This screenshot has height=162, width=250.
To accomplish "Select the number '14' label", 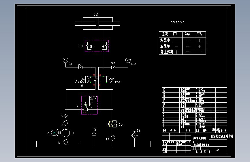I will click(108, 139).
